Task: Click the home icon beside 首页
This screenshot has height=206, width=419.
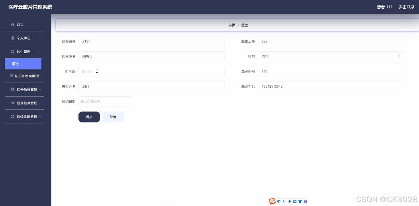Action: pyautogui.click(x=13, y=25)
